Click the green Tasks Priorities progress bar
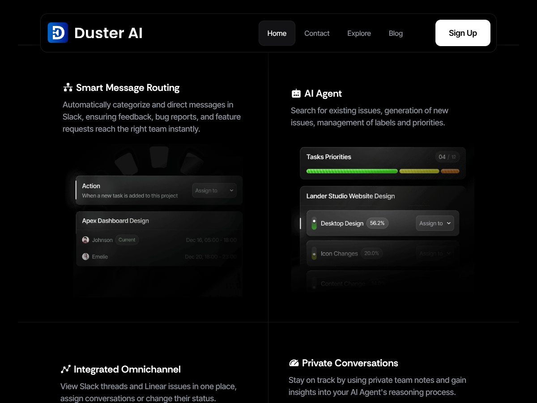Image resolution: width=537 pixels, height=403 pixels. point(351,171)
